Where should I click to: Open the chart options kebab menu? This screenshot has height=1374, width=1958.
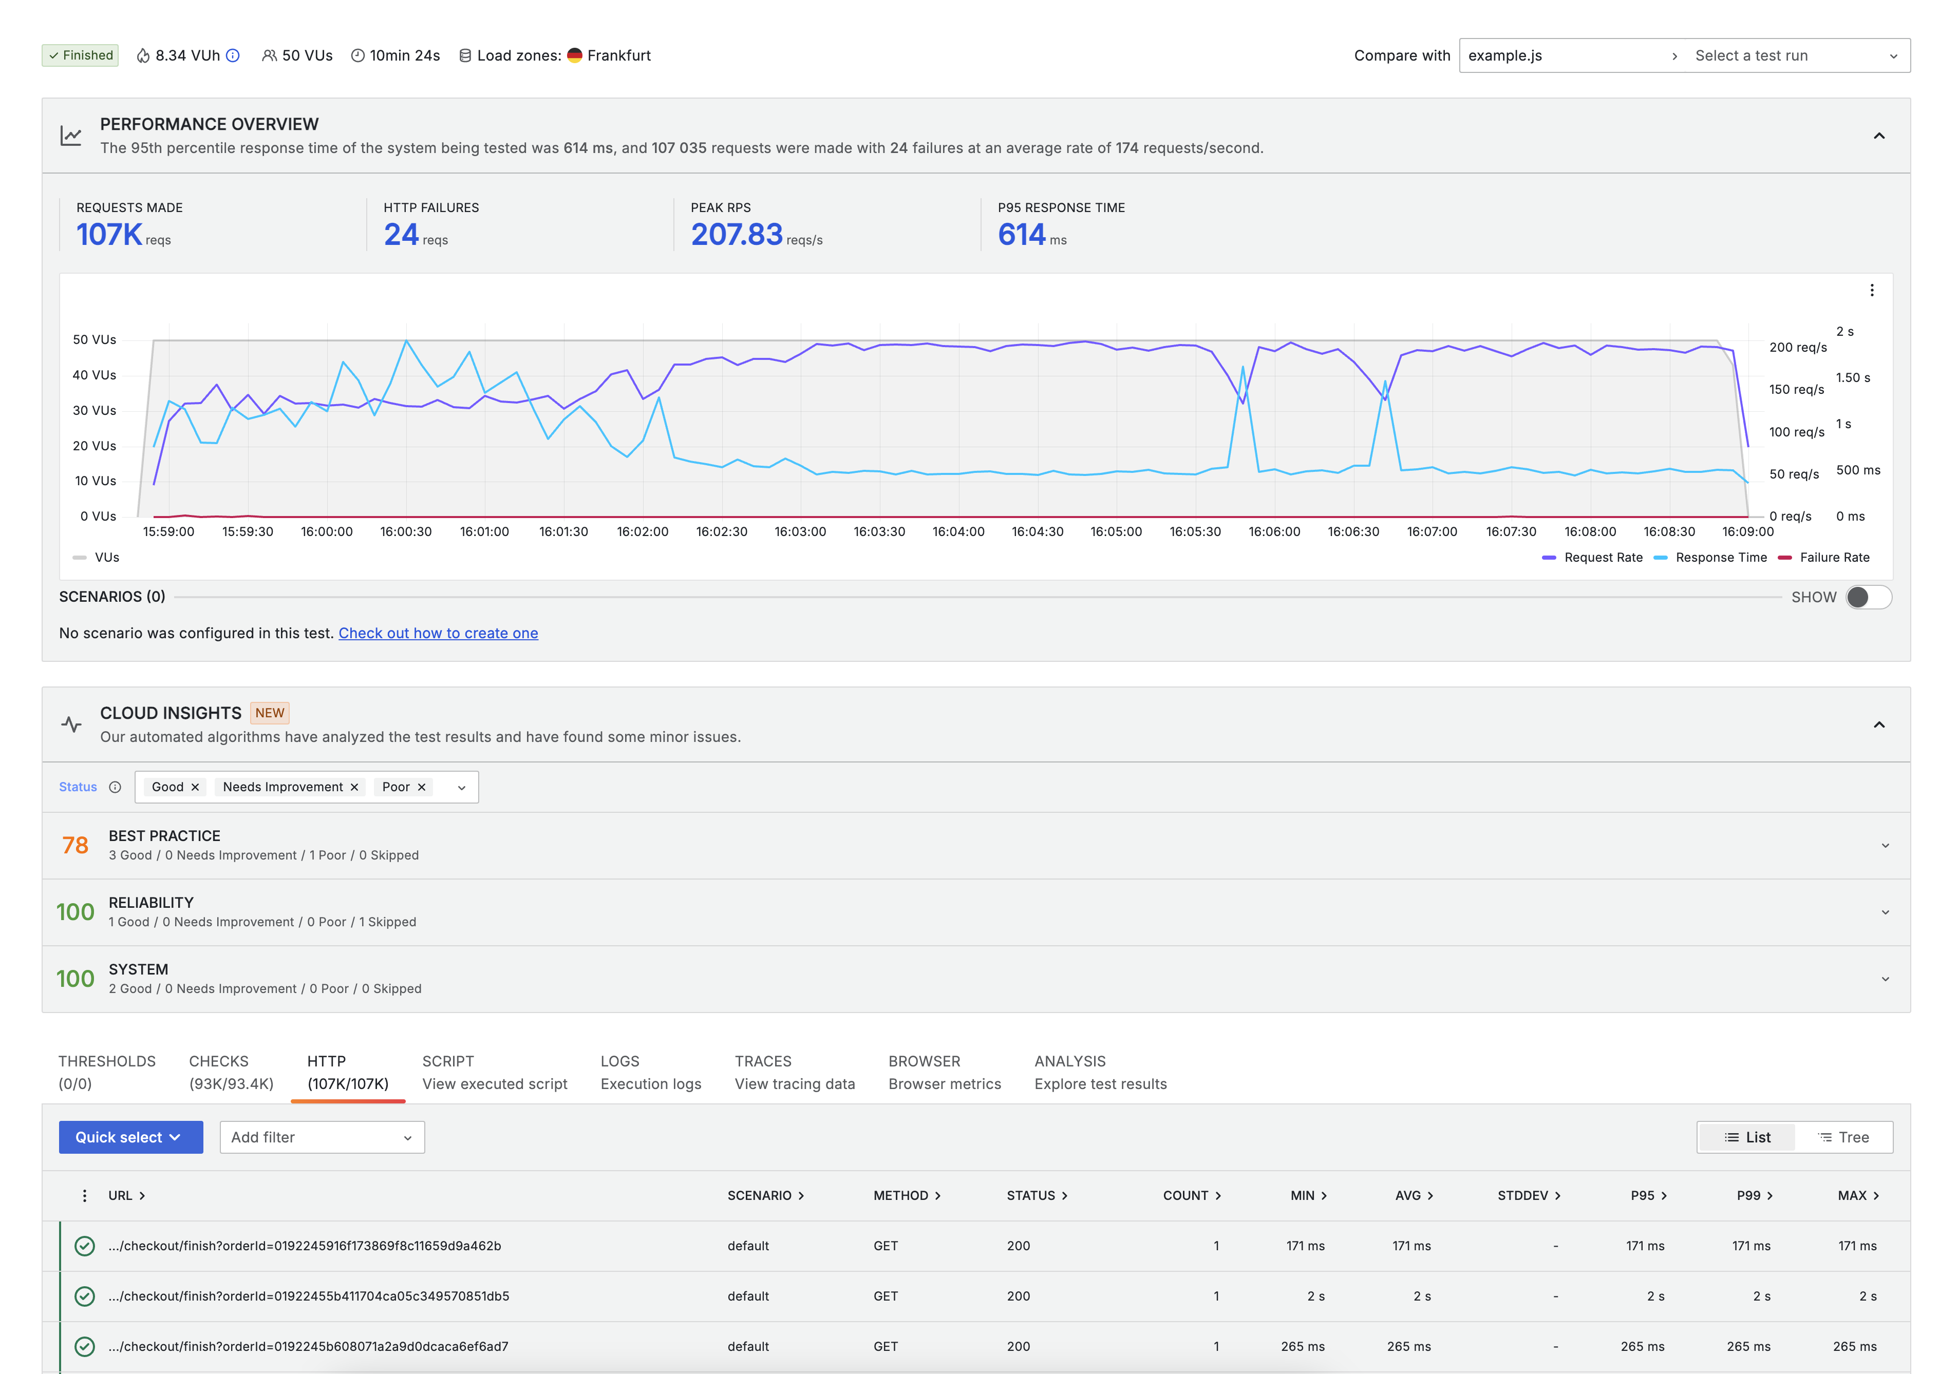pyautogui.click(x=1873, y=291)
